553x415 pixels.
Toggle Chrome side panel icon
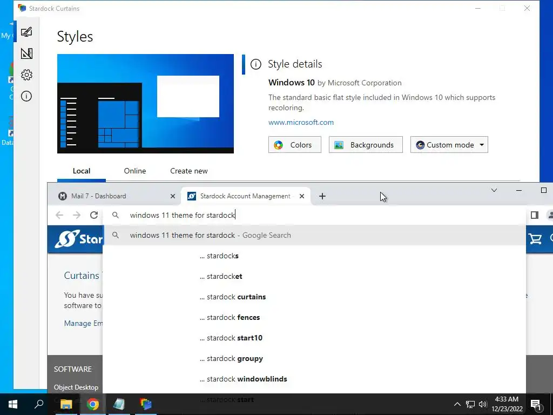(535, 215)
